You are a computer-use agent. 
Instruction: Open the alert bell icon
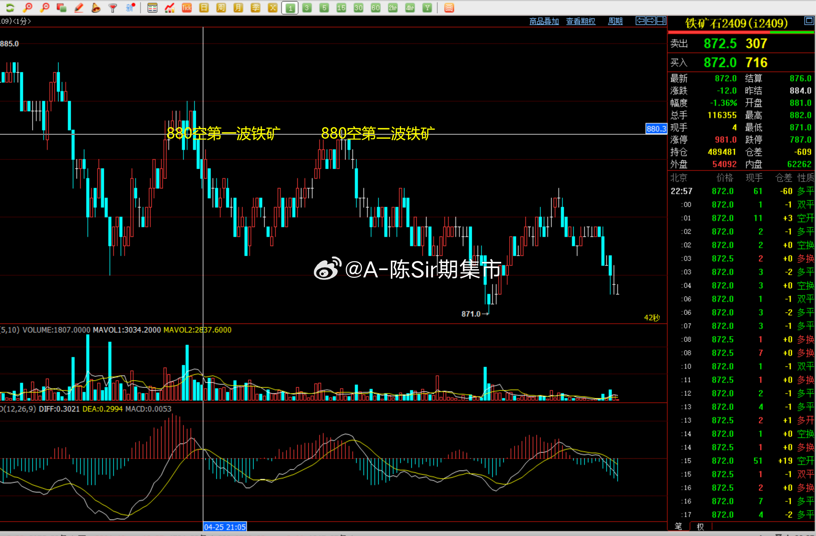(96, 7)
